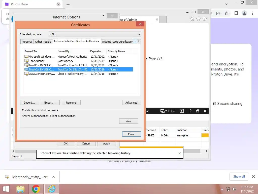The height and width of the screenshot is (194, 258).
Task: Click the Taken column header in dev tools
Action: click(x=168, y=130)
